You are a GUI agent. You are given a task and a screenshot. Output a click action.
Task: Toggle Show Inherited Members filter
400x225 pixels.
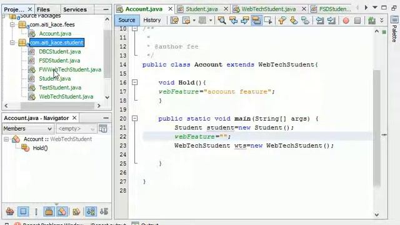point(10,211)
